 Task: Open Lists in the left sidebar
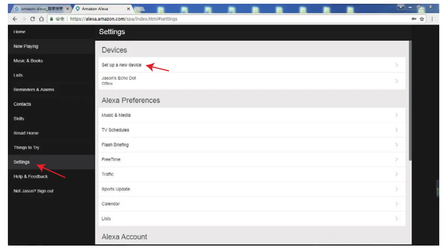coord(18,75)
